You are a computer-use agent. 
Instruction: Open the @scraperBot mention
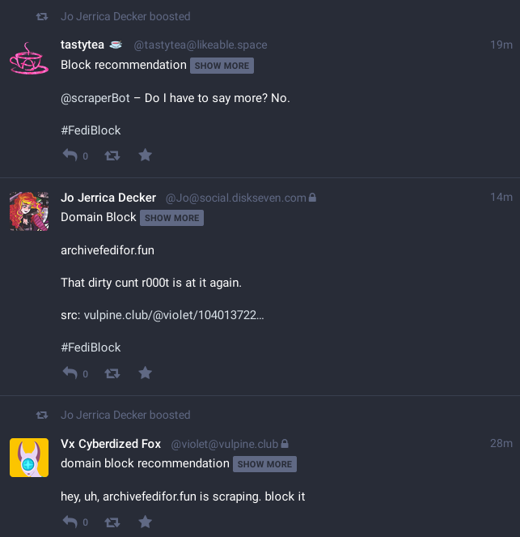(x=95, y=98)
